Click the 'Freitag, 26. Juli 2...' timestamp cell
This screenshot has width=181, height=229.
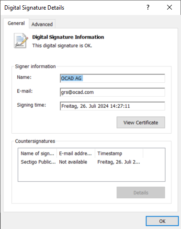pos(119,162)
